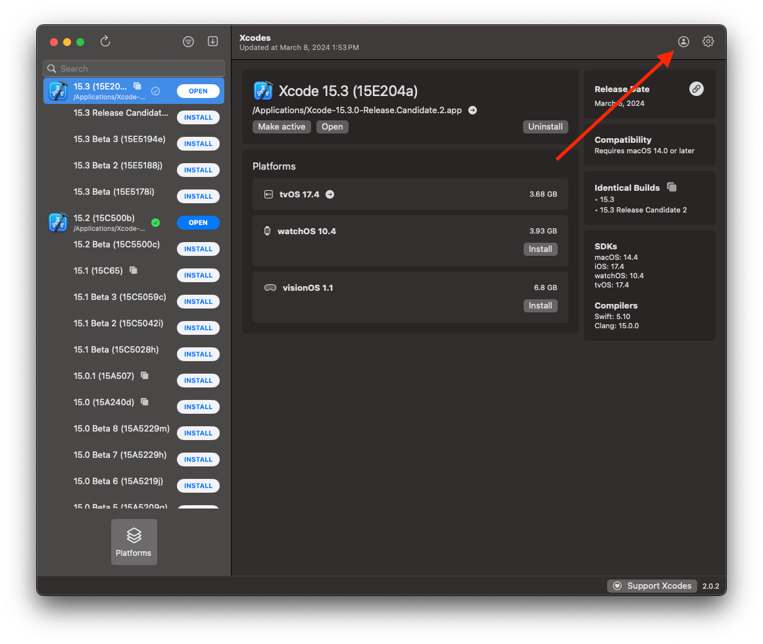This screenshot has width=763, height=644.
Task: Install 15.3 Beta 3 (15E5194e)
Action: 198,143
